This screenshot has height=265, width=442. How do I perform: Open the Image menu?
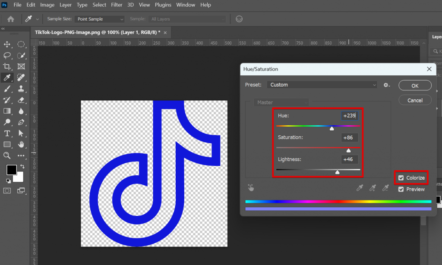coord(47,5)
